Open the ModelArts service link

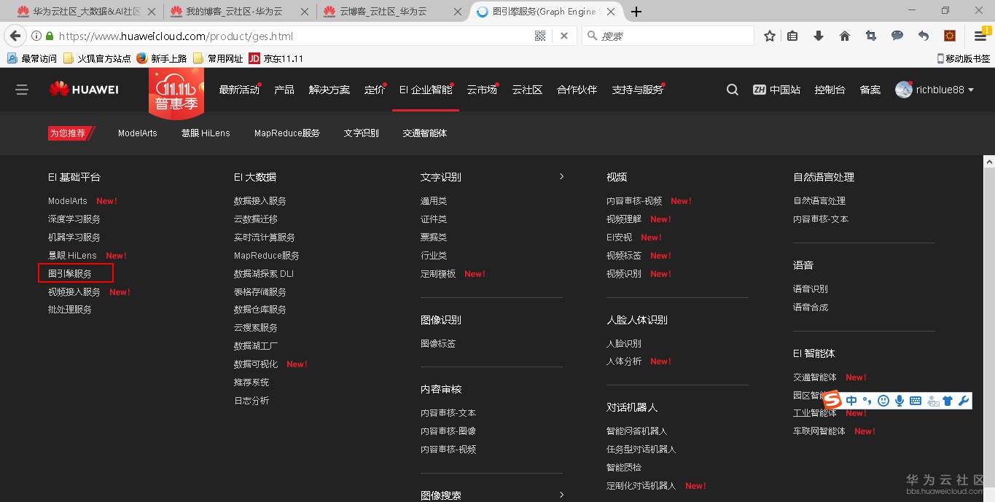pos(68,200)
